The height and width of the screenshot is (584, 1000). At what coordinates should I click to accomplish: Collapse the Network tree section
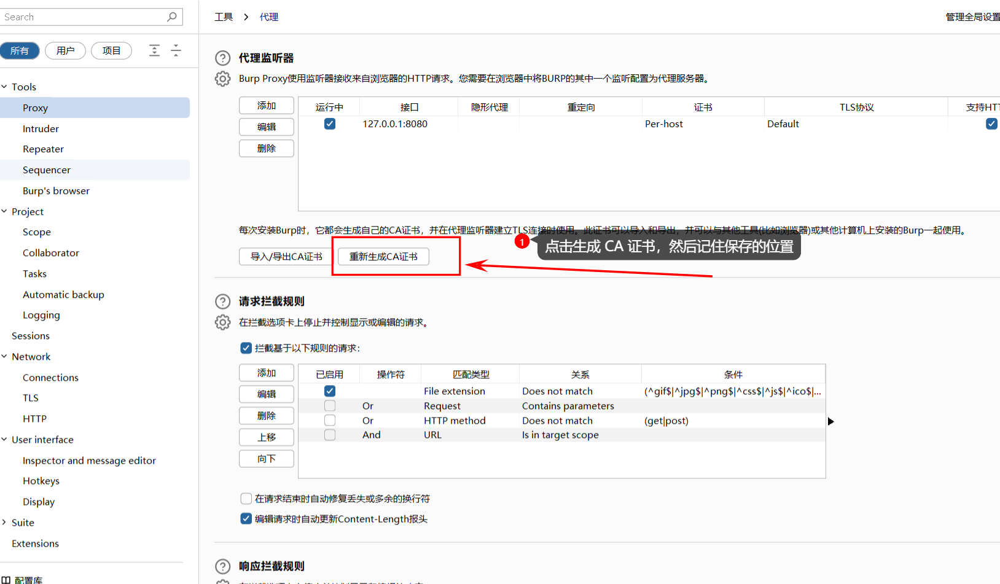pyautogui.click(x=4, y=356)
